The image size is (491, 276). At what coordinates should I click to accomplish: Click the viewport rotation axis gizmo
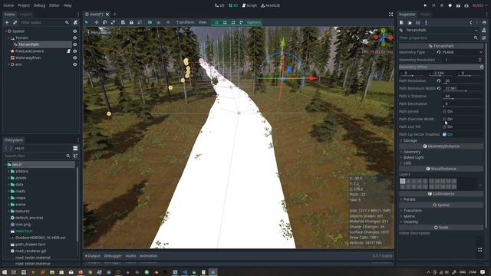point(383,38)
